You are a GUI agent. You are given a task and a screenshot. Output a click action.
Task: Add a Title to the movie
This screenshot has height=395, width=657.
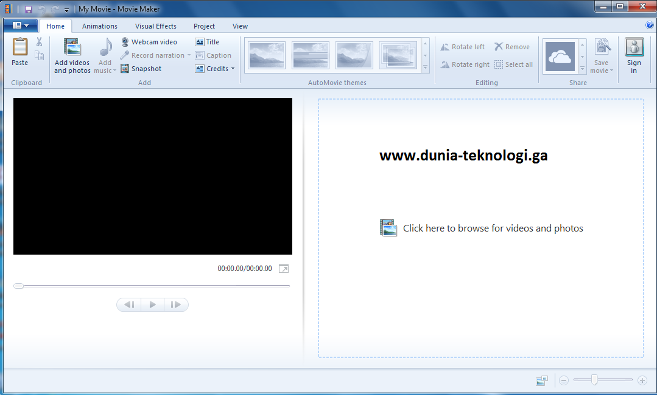point(207,42)
